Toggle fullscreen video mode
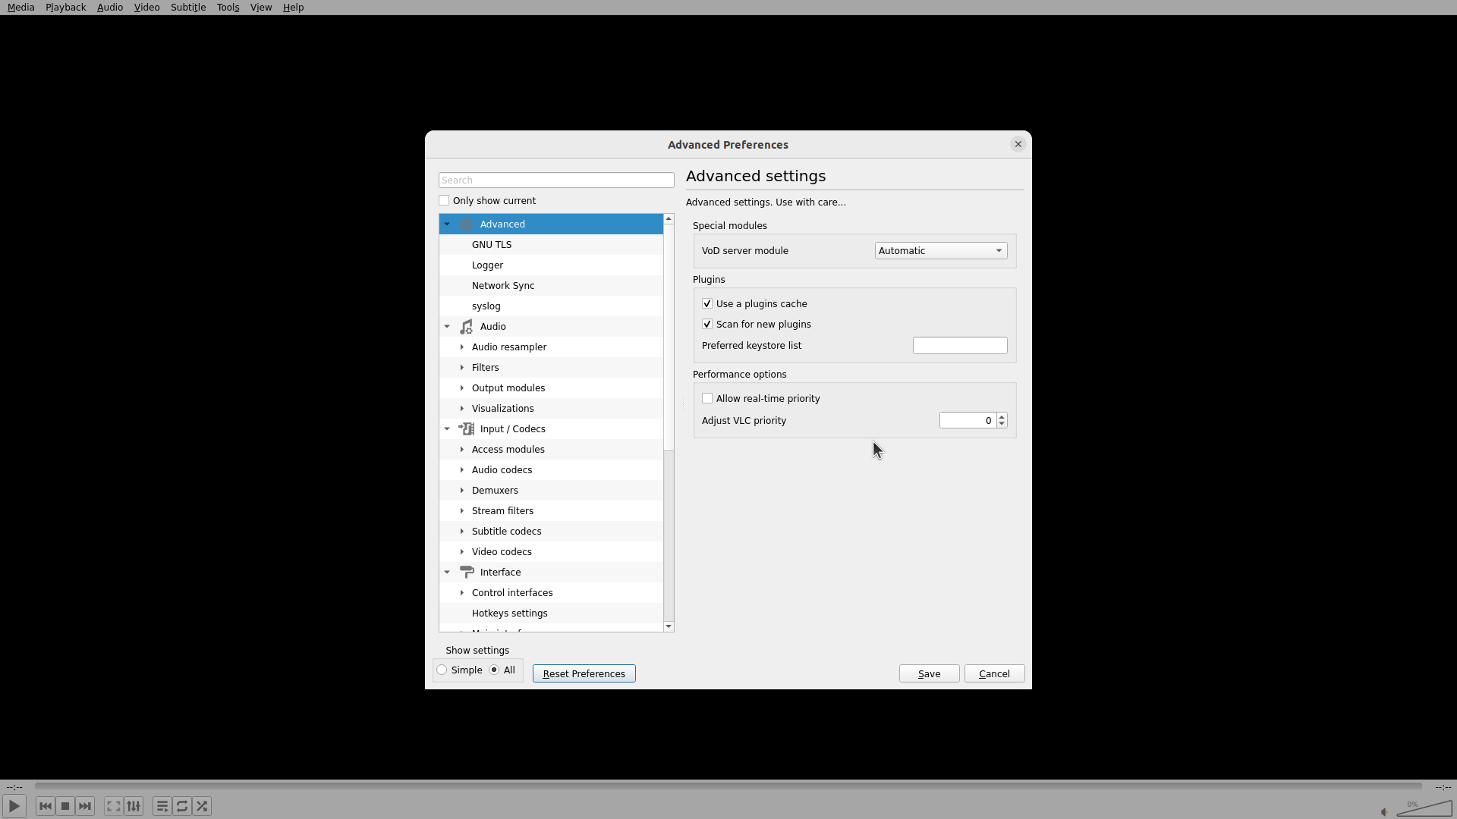The image size is (1457, 819). click(x=114, y=806)
